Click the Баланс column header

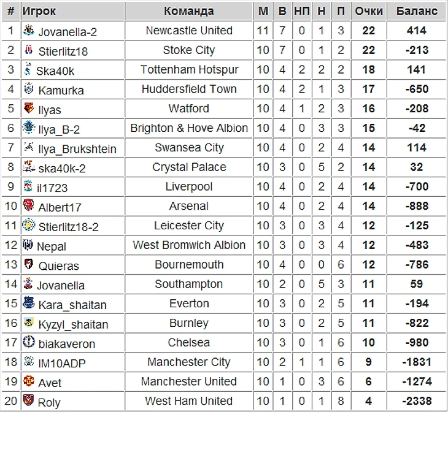(x=417, y=11)
